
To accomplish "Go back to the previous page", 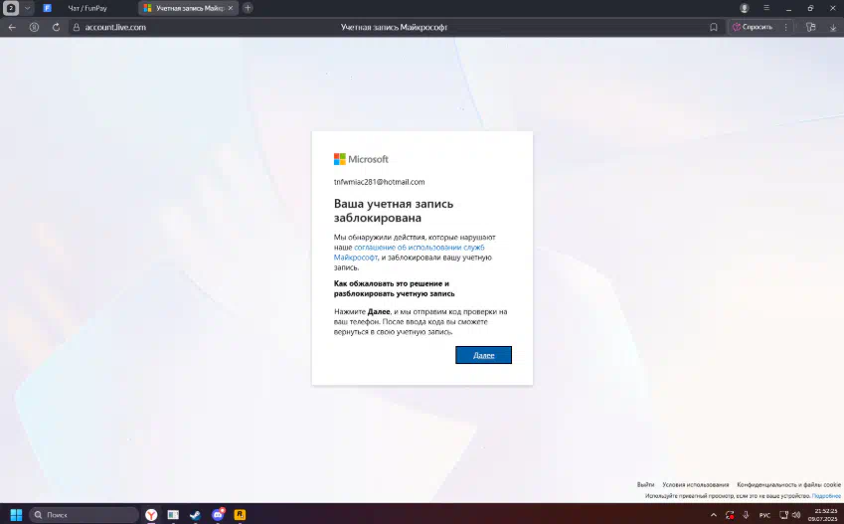I will [x=12, y=27].
